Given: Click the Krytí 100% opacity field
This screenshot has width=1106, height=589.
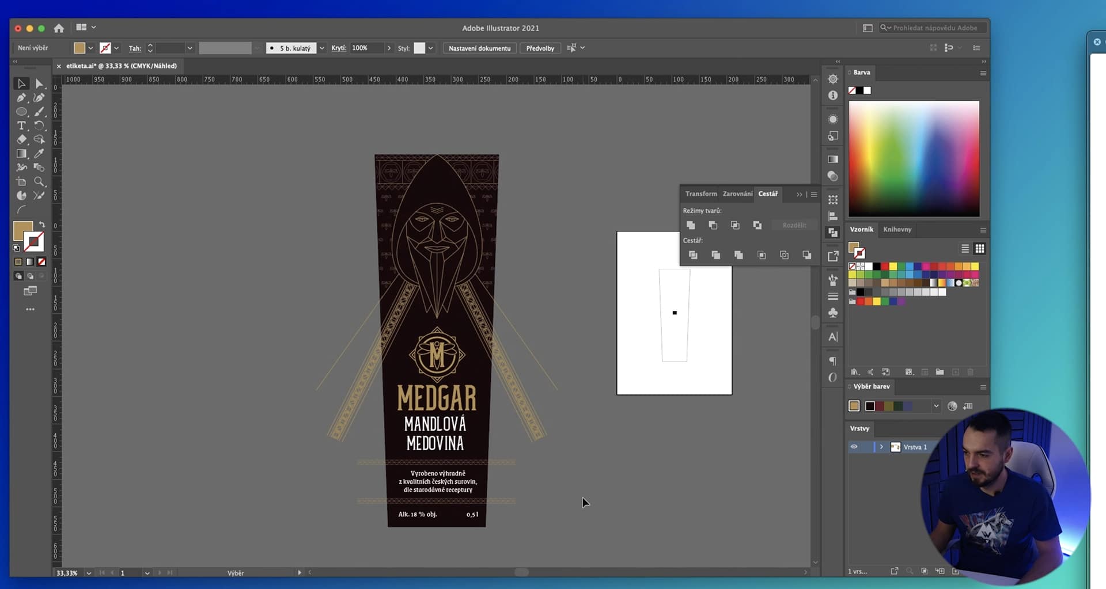Looking at the screenshot, I should pyautogui.click(x=367, y=48).
